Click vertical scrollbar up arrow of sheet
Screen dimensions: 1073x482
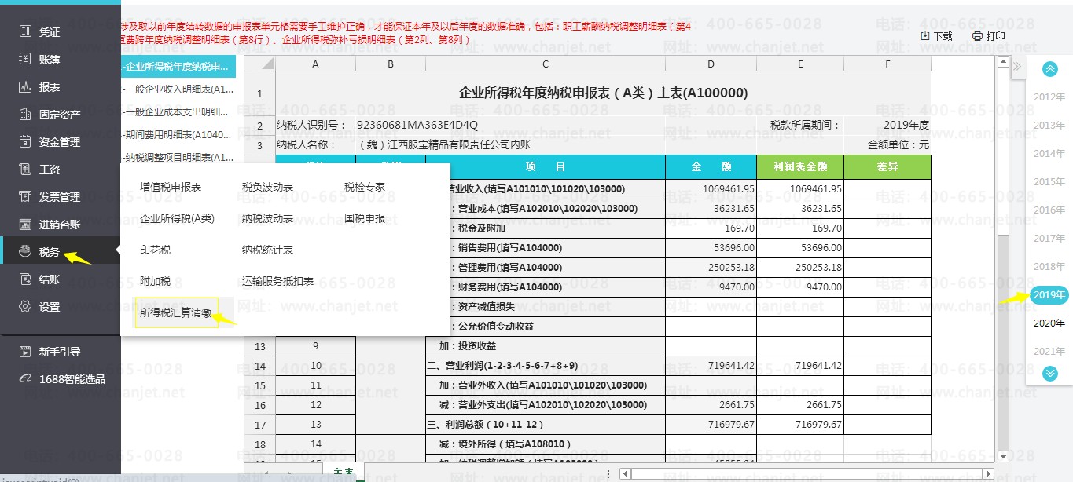click(1003, 61)
